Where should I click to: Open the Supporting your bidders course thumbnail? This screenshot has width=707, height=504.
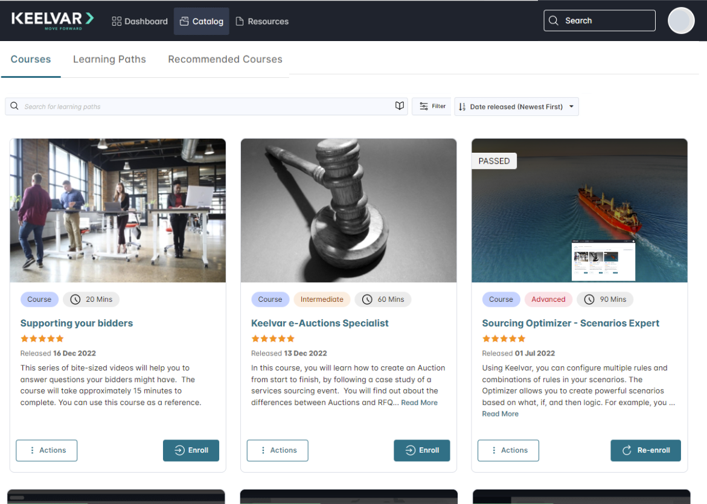[x=118, y=211]
